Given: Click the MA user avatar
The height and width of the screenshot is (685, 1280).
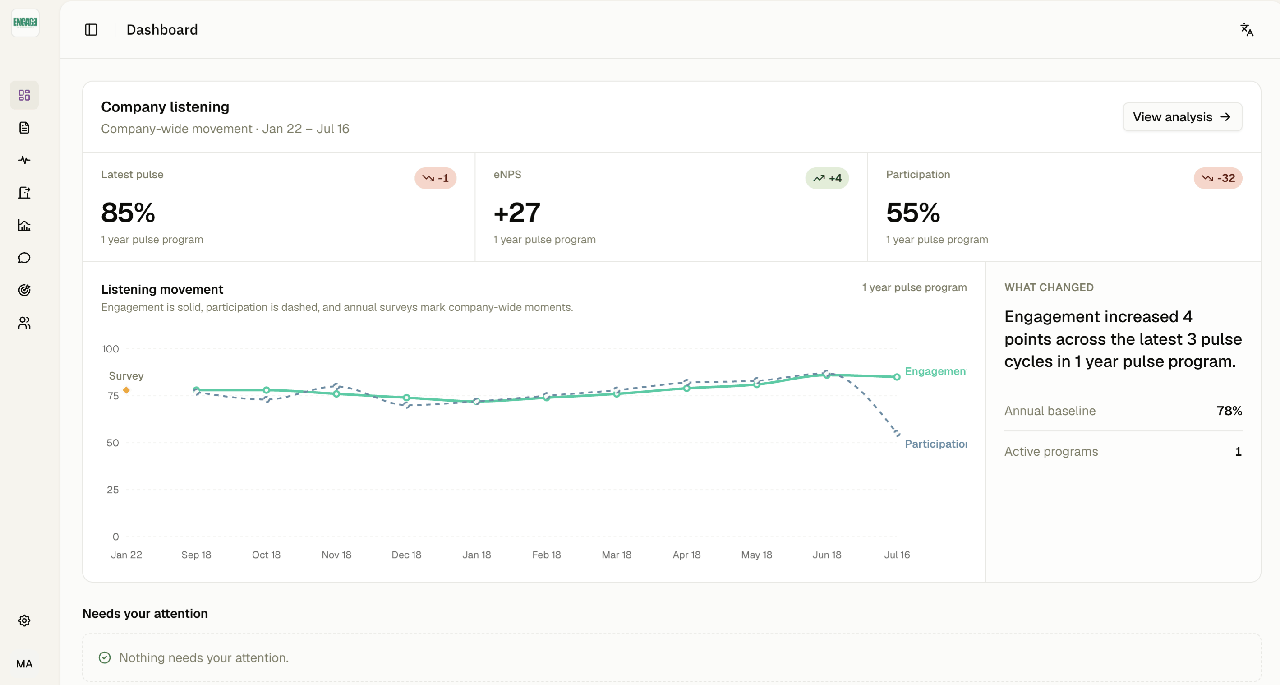Looking at the screenshot, I should point(24,664).
